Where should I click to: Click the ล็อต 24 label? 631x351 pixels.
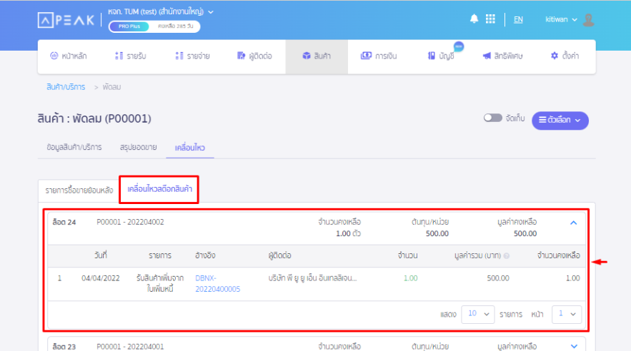[64, 222]
